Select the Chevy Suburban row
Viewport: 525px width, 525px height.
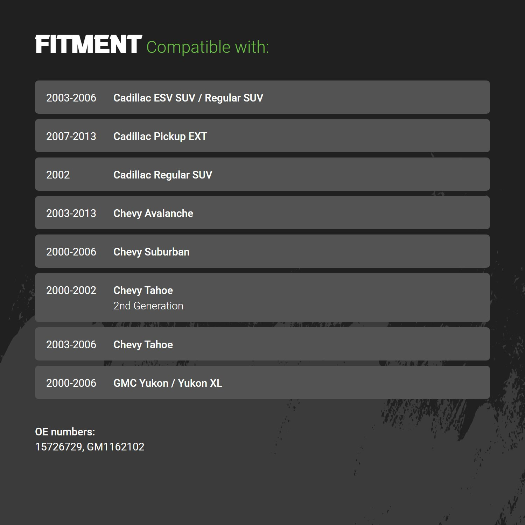(262, 251)
